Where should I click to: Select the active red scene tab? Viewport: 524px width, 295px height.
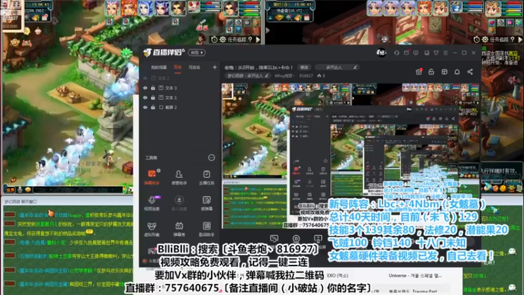(178, 68)
